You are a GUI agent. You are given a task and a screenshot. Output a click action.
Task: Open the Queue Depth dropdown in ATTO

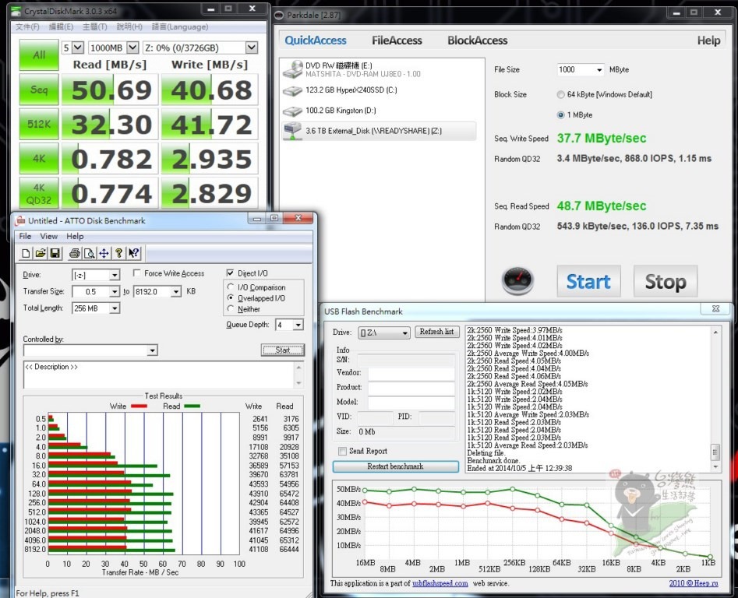(x=299, y=325)
